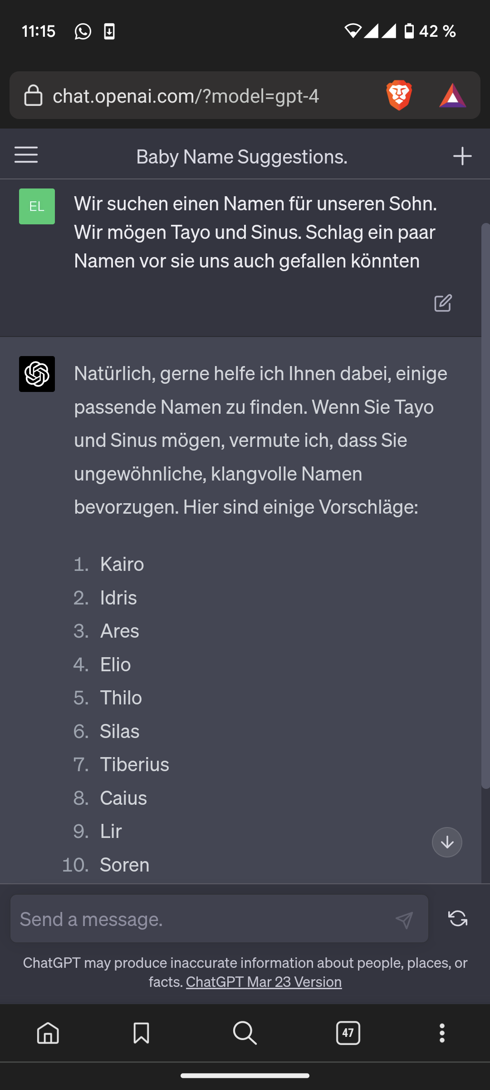Open the hamburger sidebar menu
This screenshot has height=1090, width=490.
[x=26, y=155]
